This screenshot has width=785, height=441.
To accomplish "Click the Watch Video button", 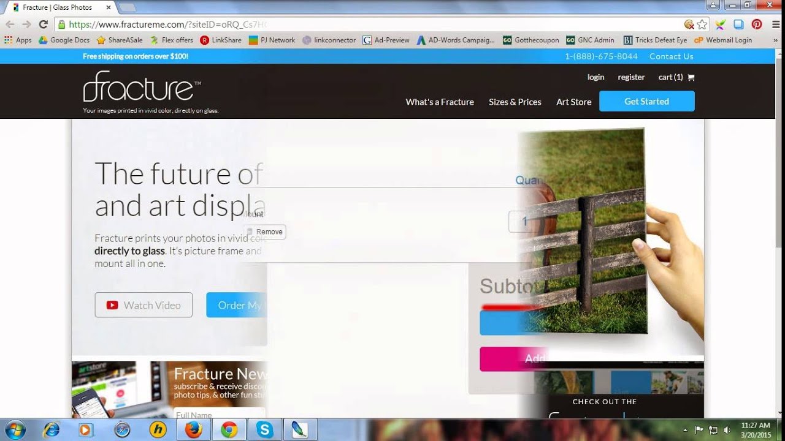I will tap(144, 305).
